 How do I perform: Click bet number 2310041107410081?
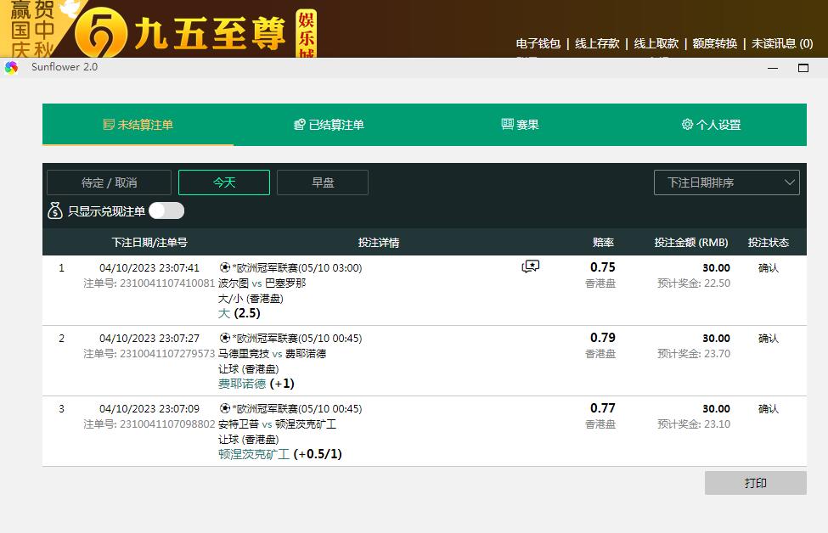tap(167, 283)
